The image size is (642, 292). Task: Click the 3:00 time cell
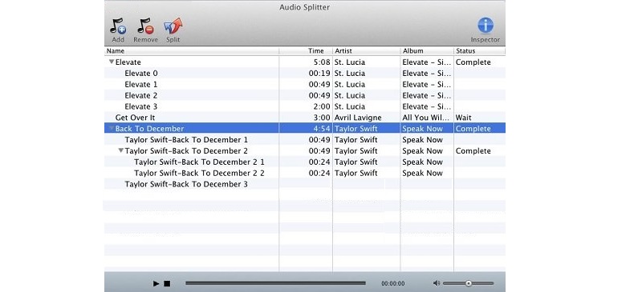click(322, 118)
